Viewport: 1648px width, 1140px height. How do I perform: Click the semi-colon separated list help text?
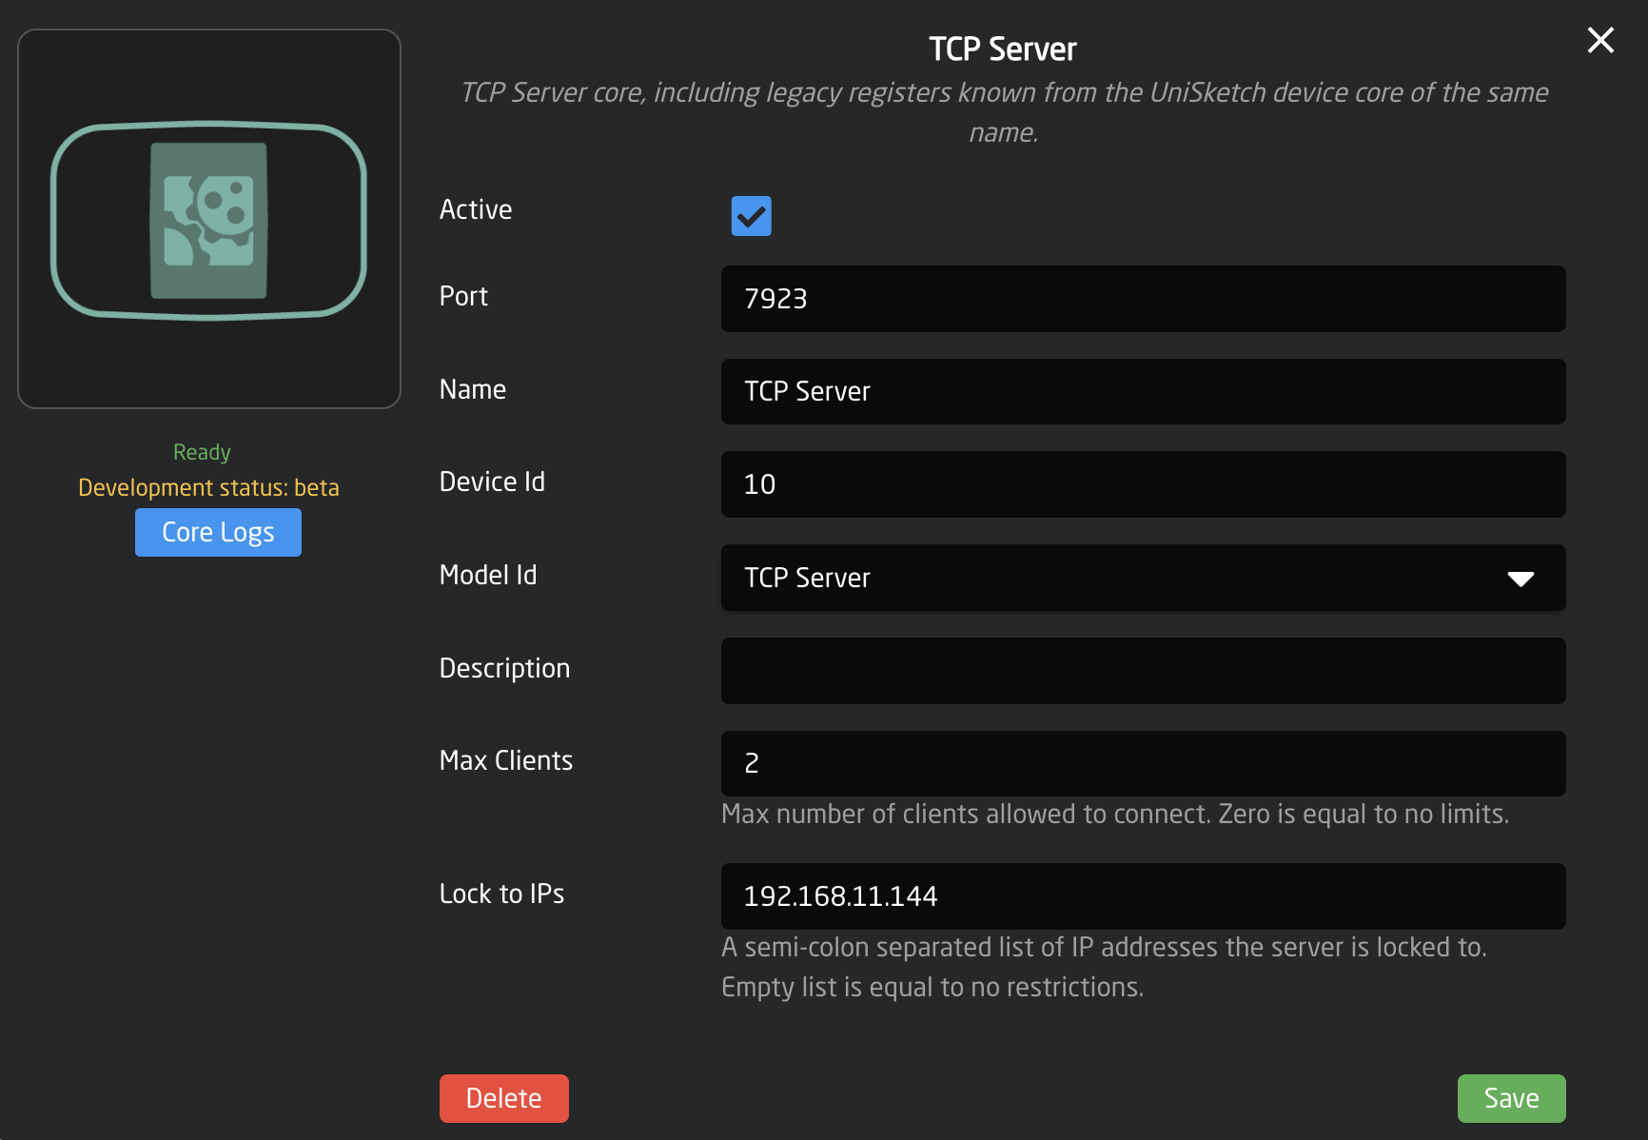[1104, 967]
